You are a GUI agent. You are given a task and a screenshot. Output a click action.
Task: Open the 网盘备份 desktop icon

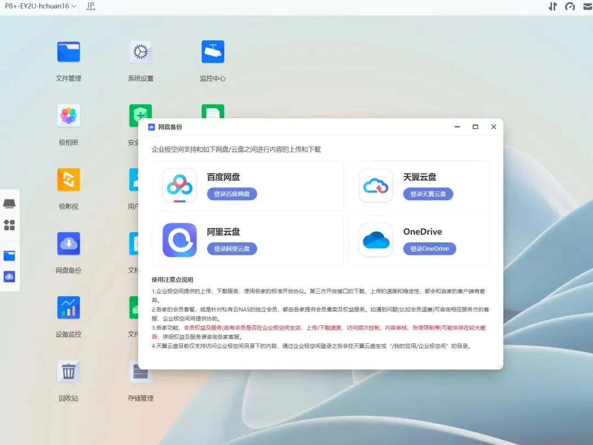click(x=69, y=243)
